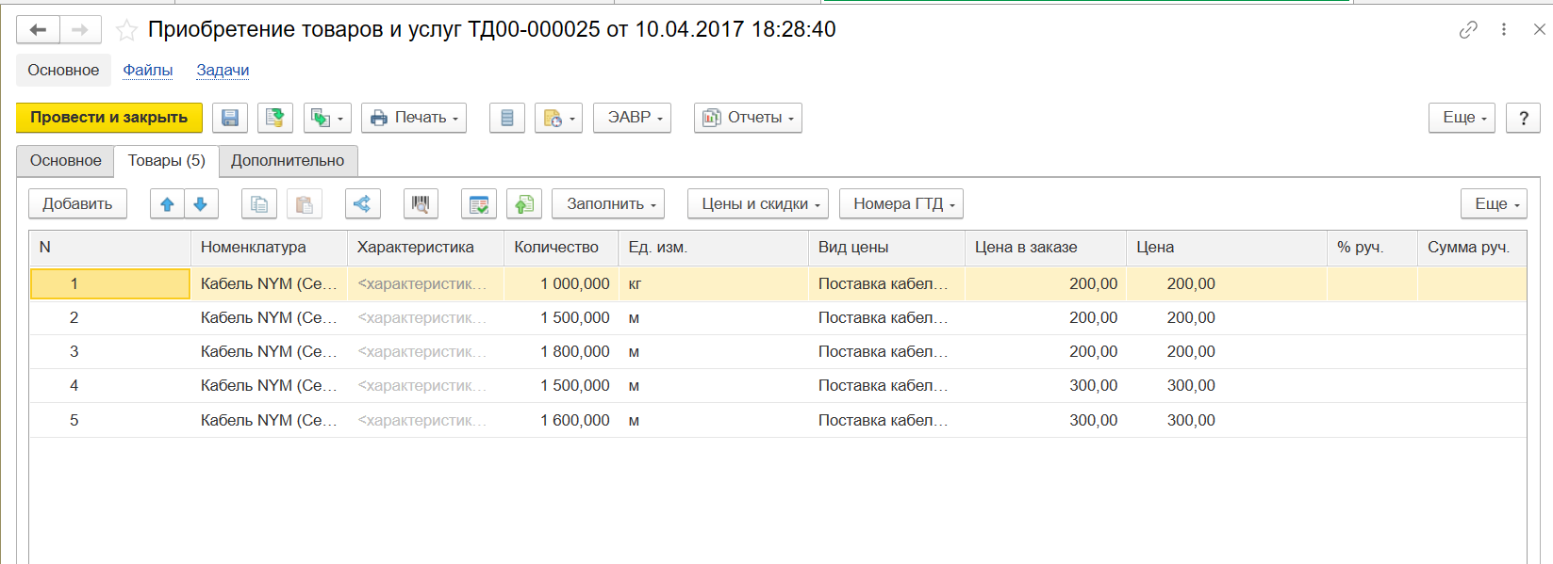Click the barcode search icon
The width and height of the screenshot is (1553, 564).
click(421, 204)
